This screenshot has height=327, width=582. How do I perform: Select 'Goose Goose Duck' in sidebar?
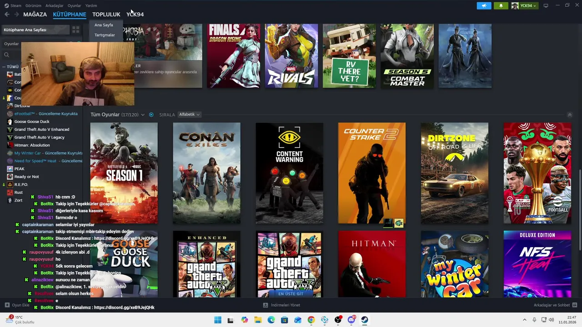click(32, 122)
